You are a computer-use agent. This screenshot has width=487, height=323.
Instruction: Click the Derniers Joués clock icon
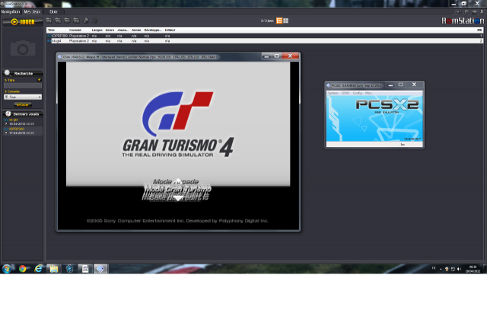click(x=8, y=114)
